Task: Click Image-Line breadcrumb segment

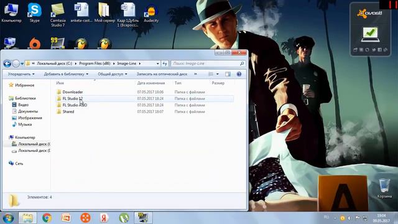Action: [127, 63]
